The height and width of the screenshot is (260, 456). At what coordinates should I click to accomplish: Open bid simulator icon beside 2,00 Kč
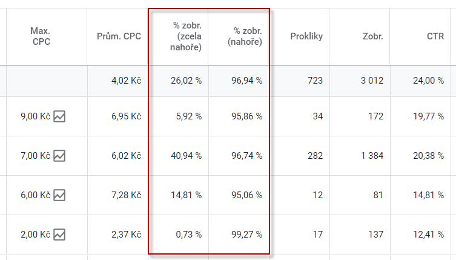click(x=59, y=234)
